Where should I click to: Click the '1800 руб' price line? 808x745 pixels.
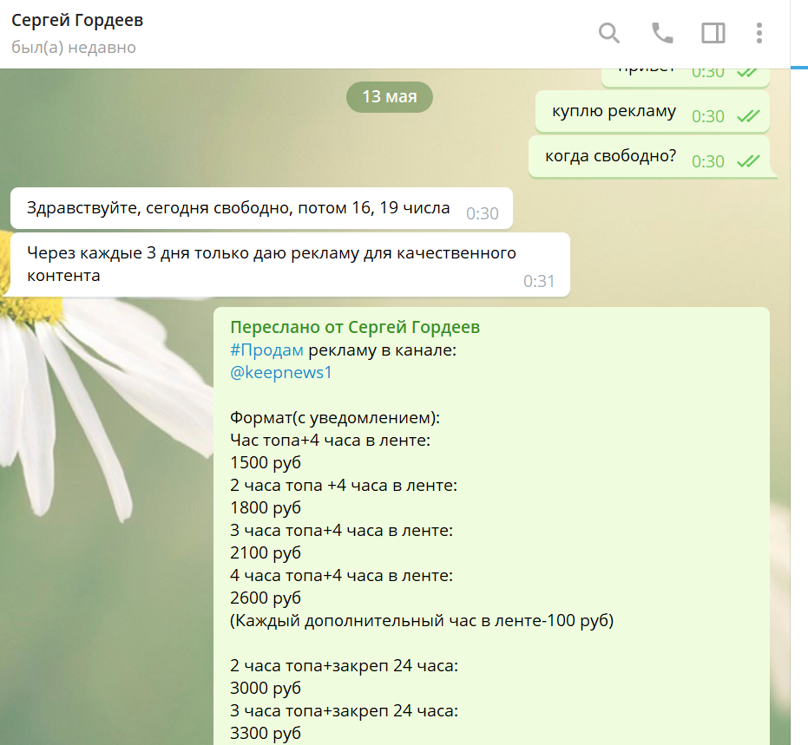click(x=266, y=507)
